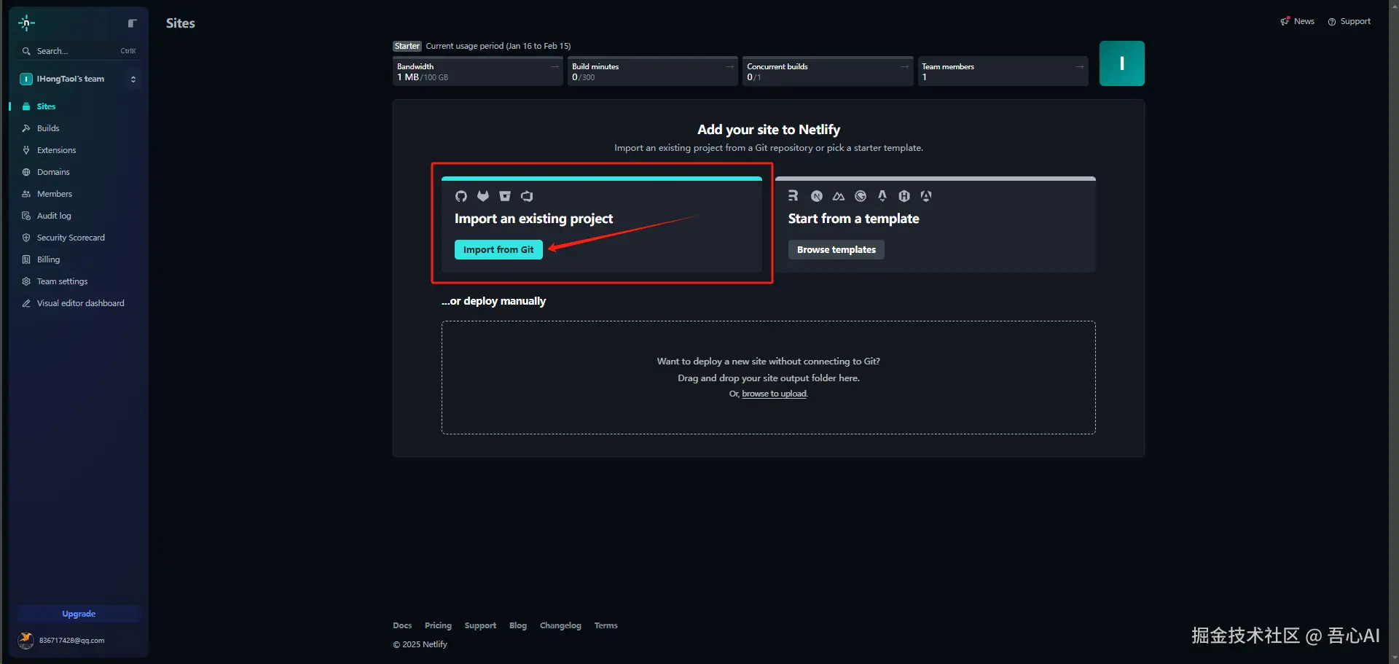Click the Remix template icon

click(793, 196)
